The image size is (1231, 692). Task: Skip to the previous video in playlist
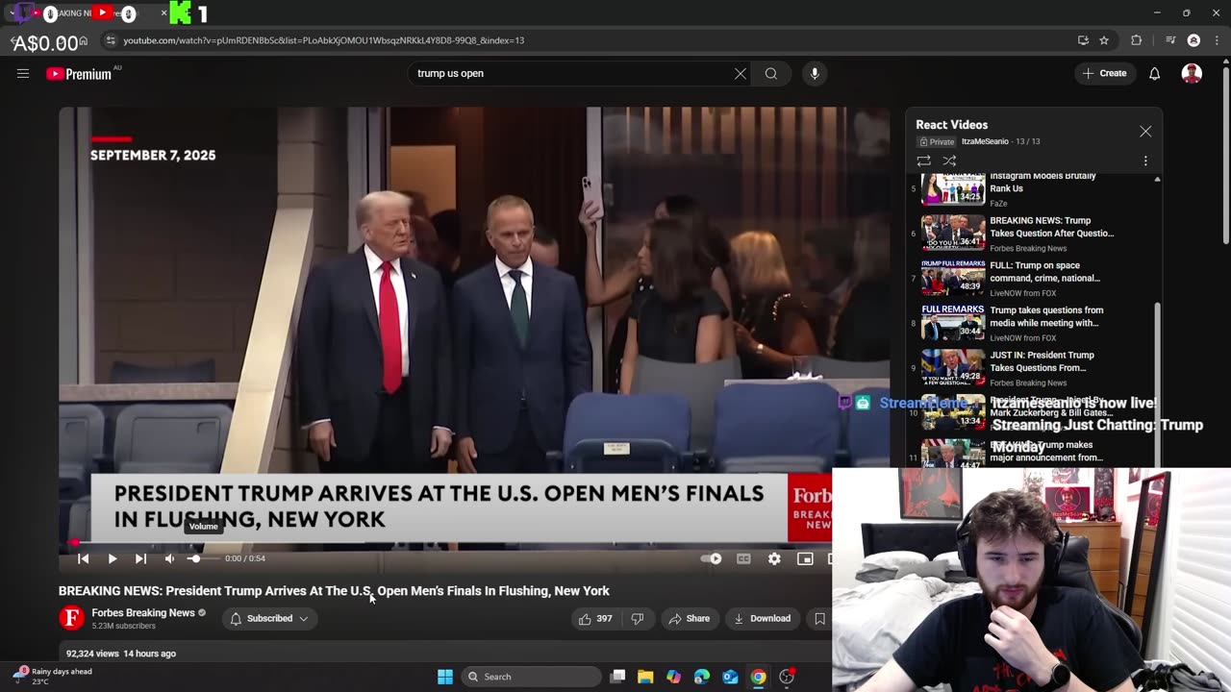(x=84, y=558)
